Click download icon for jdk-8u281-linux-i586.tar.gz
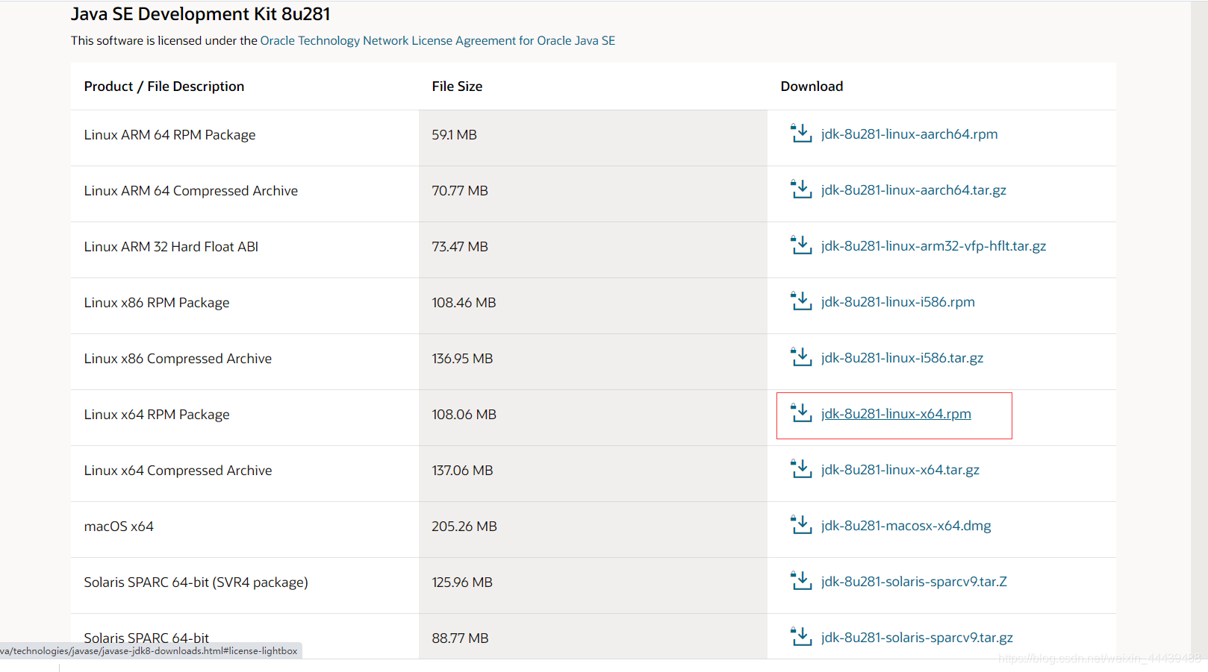The image size is (1208, 672). (x=801, y=357)
